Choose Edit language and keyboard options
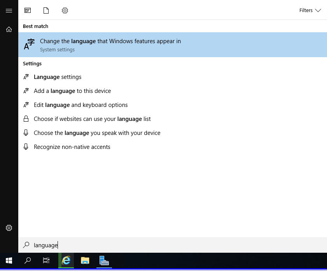The height and width of the screenshot is (271, 327). coord(80,105)
